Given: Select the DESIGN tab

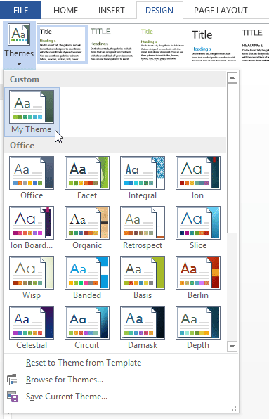Looking at the screenshot, I should click(159, 11).
